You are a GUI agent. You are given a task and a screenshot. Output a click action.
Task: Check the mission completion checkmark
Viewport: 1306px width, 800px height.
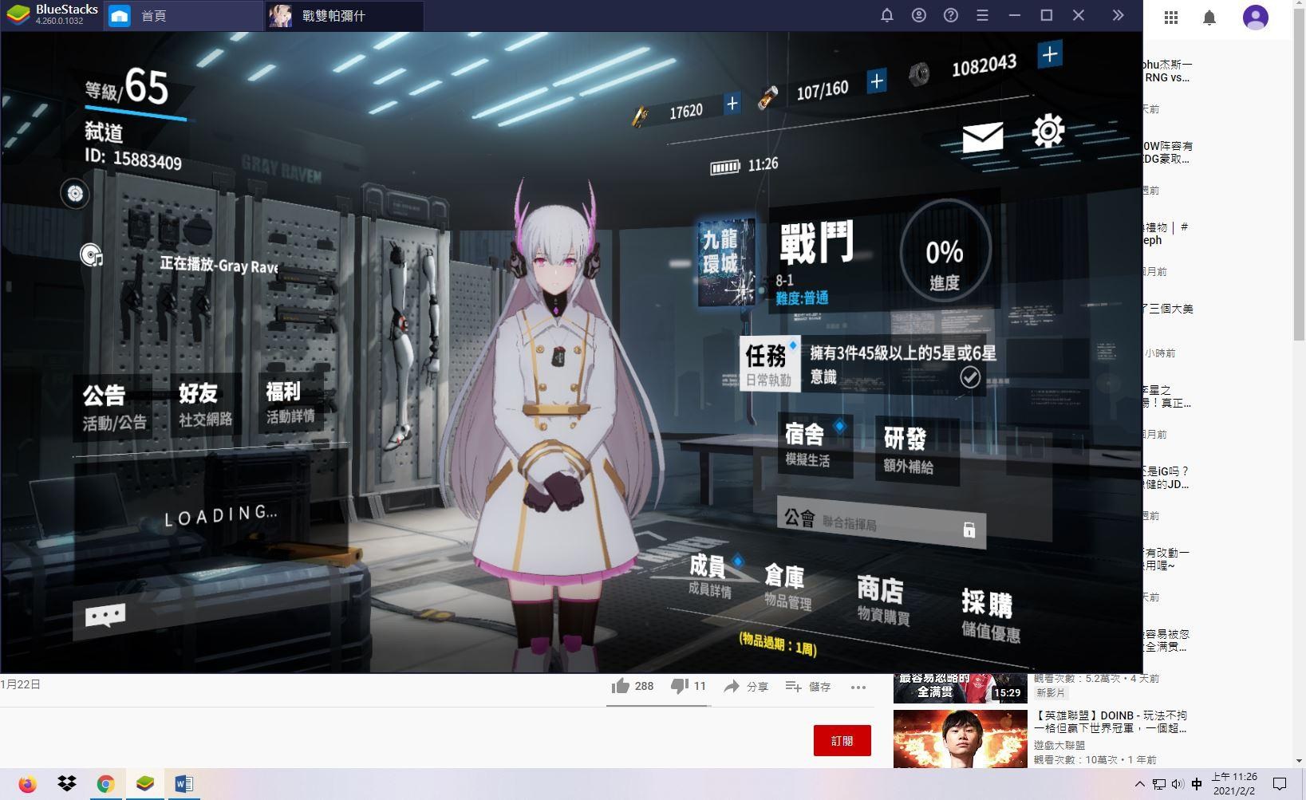click(970, 376)
